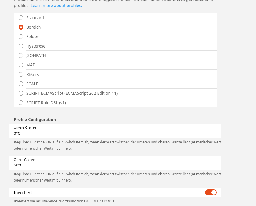Click the Obere Grenze field showing 50°C
This screenshot has height=206, width=256.
115,165
